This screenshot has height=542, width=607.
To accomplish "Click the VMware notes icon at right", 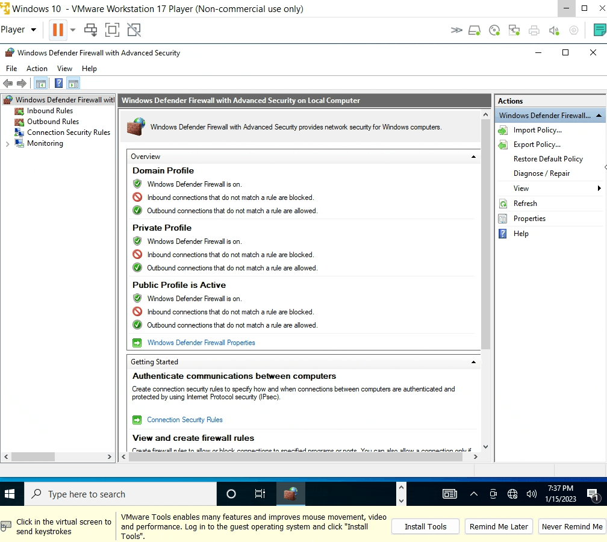I will [600, 30].
